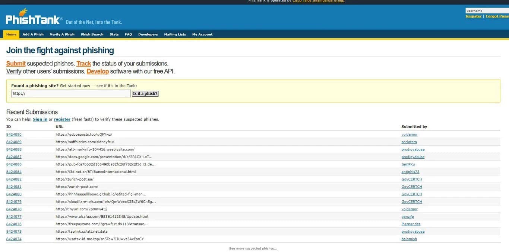Click Register link under username field

(474, 16)
